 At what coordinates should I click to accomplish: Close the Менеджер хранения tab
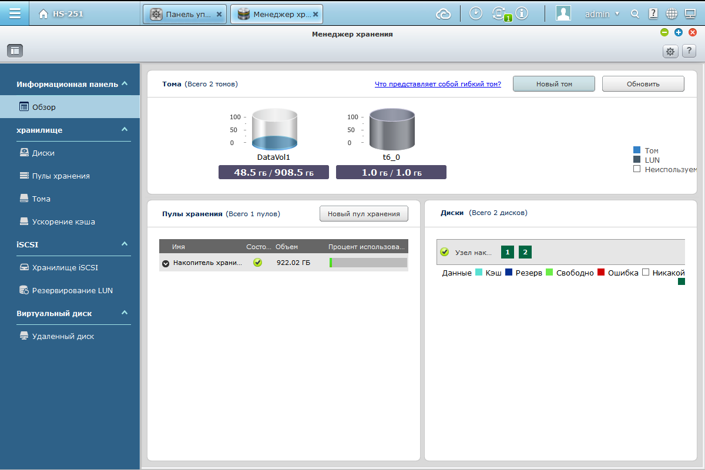(315, 14)
